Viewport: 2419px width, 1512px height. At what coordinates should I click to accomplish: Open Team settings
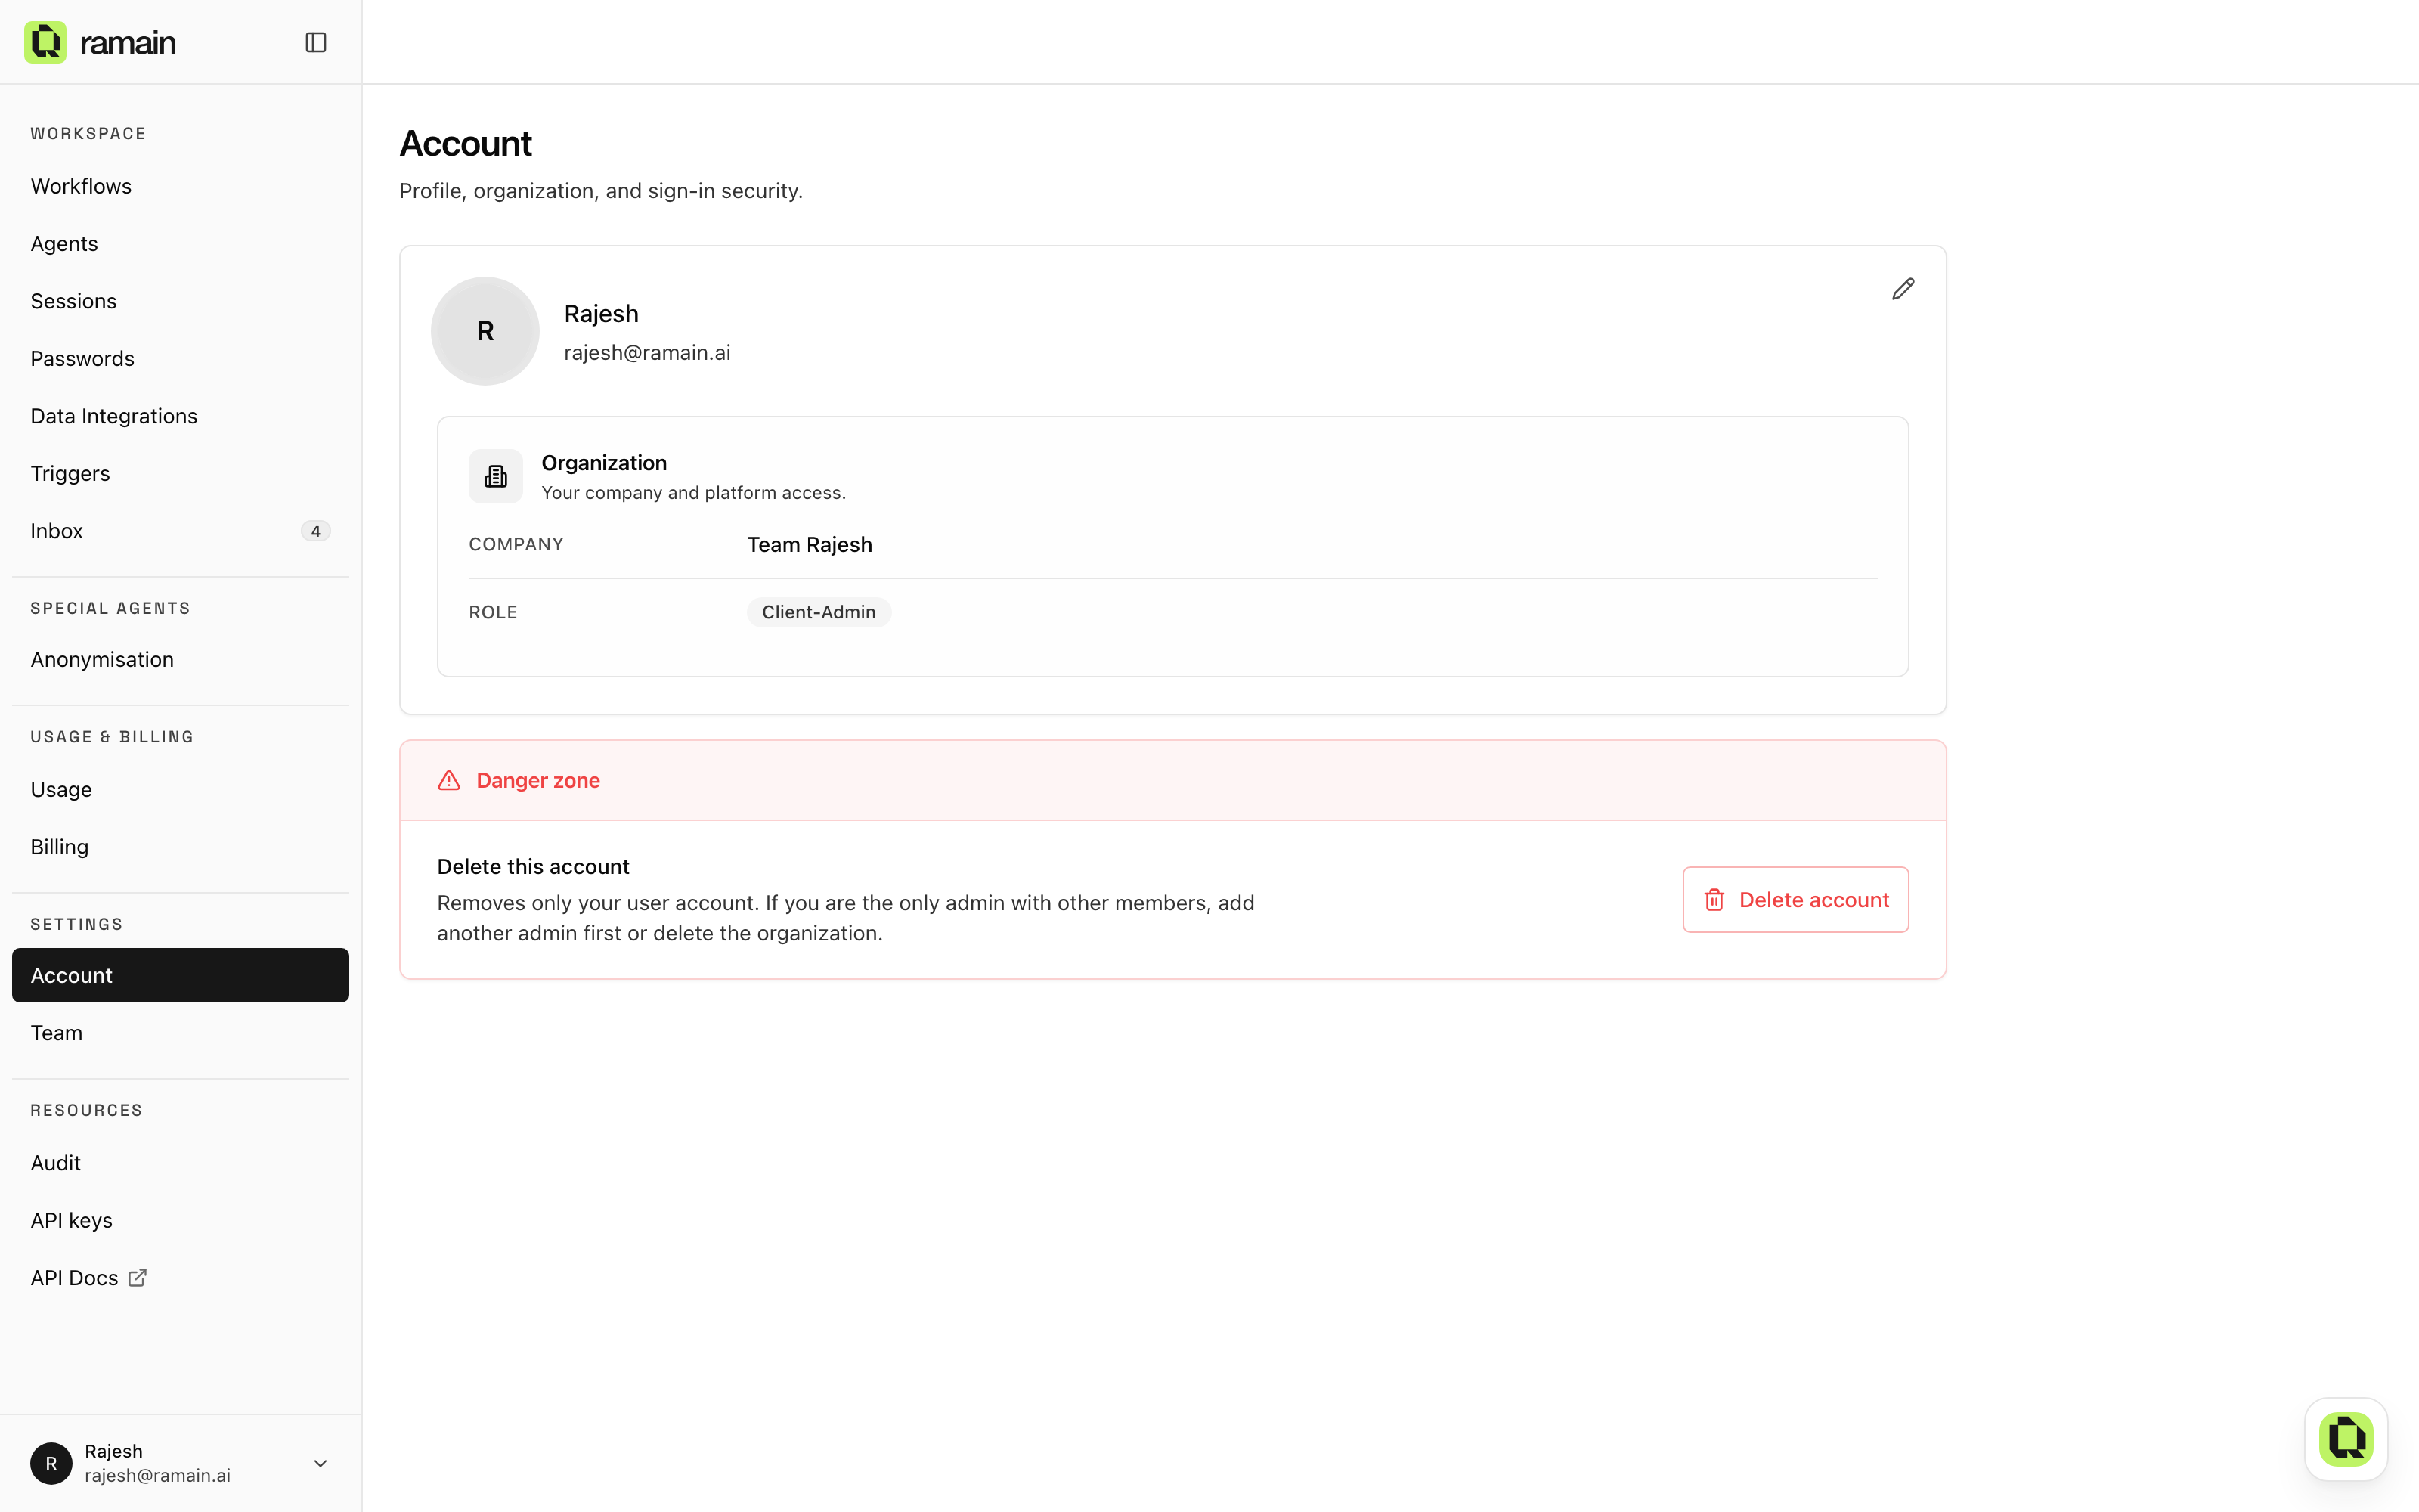180,1033
